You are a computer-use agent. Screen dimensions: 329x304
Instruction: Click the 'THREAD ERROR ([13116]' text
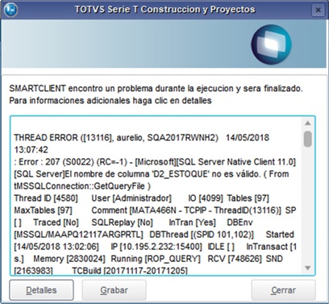click(x=63, y=138)
